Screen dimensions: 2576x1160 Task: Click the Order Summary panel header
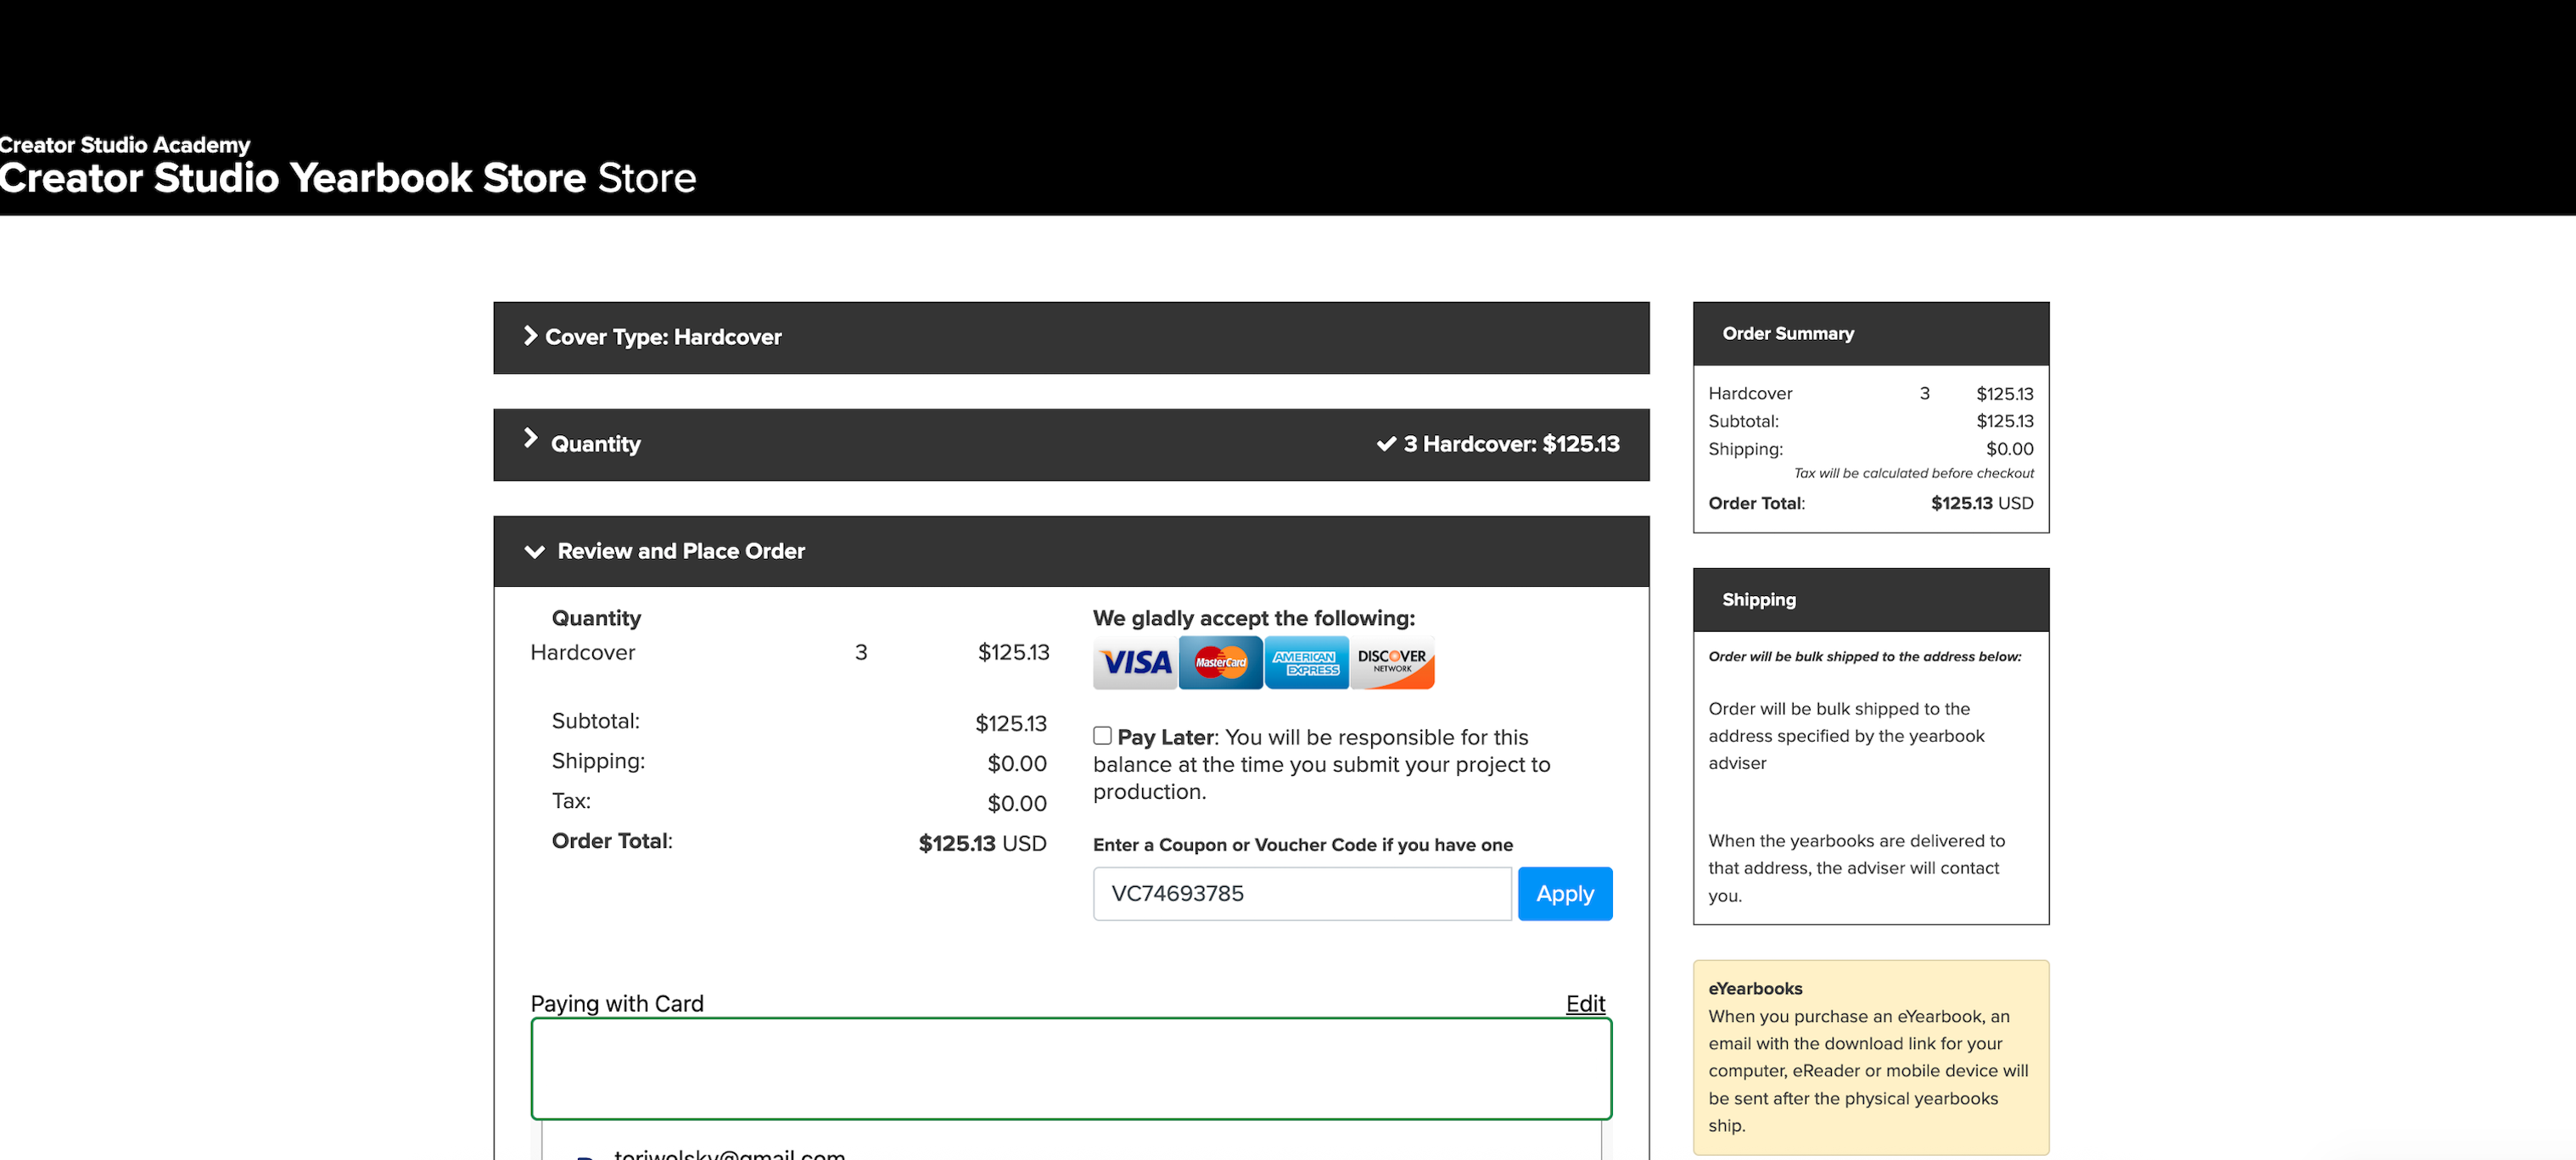pos(1870,334)
